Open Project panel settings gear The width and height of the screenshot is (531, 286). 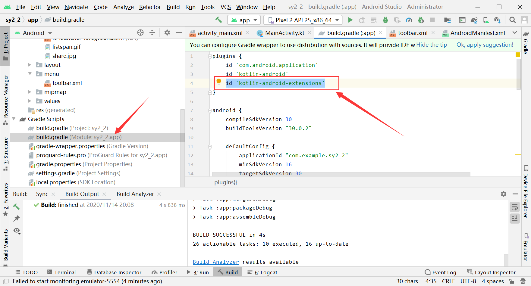(167, 33)
